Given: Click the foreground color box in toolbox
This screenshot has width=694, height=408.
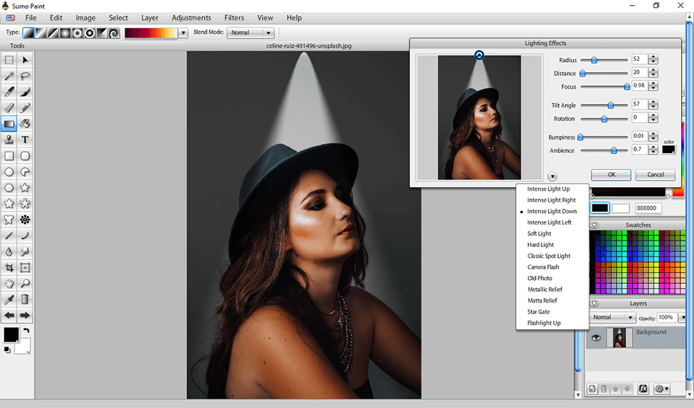Looking at the screenshot, I should (x=11, y=334).
